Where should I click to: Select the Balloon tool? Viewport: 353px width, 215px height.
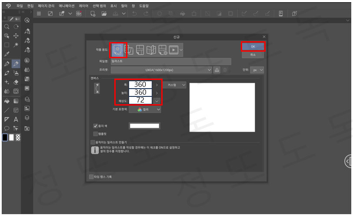7,129
